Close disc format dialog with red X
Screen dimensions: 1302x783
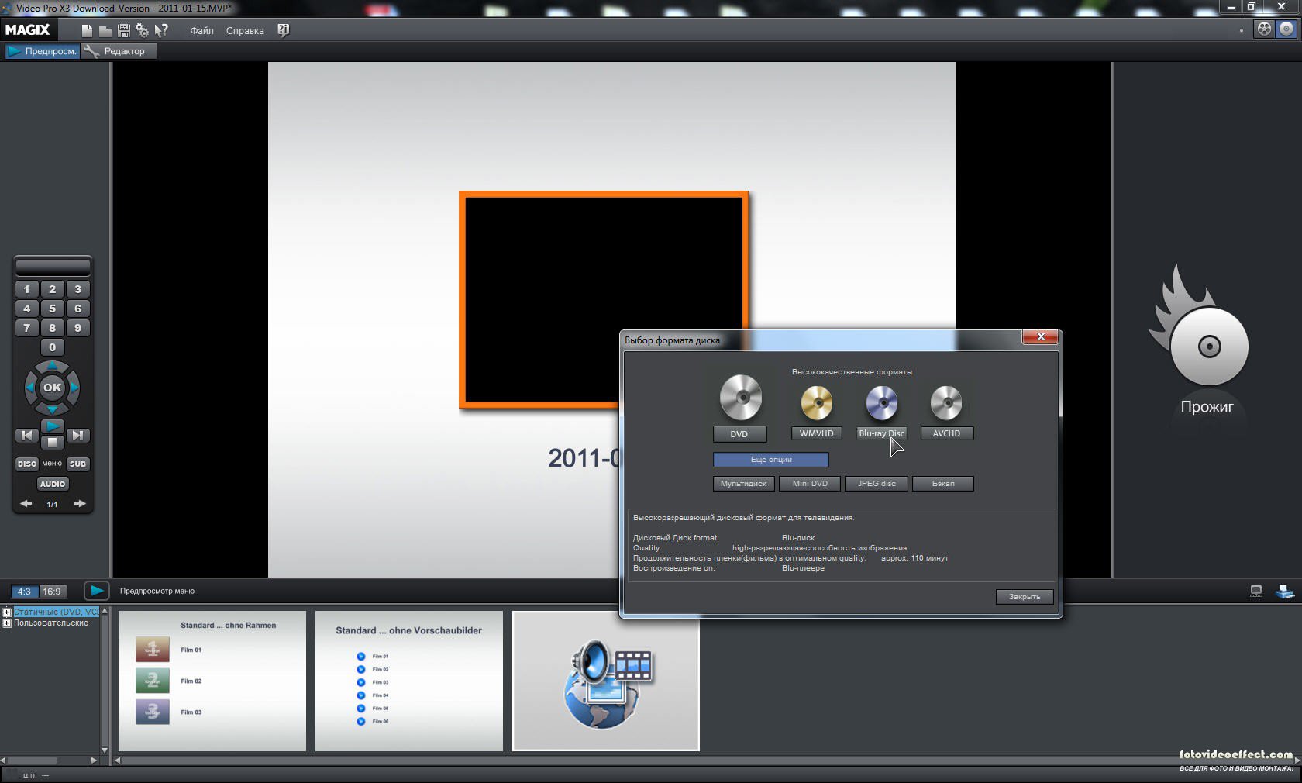(1041, 336)
